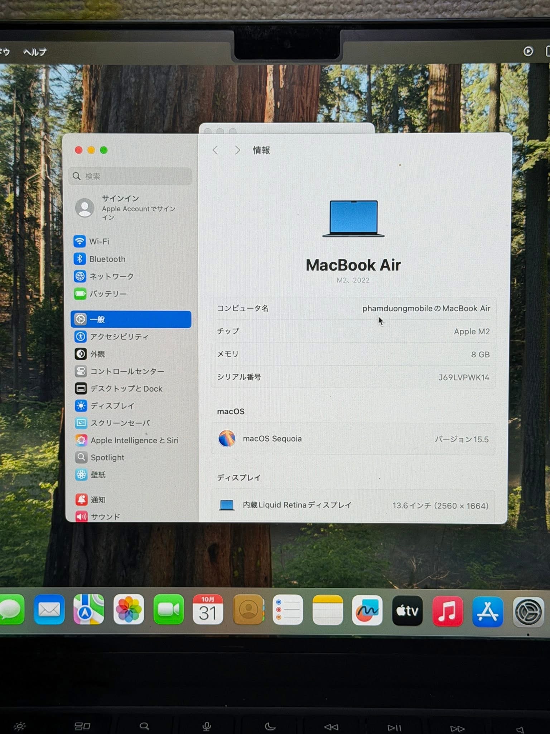Click the back chevron beside 情報
Image resolution: width=550 pixels, height=734 pixels.
215,150
